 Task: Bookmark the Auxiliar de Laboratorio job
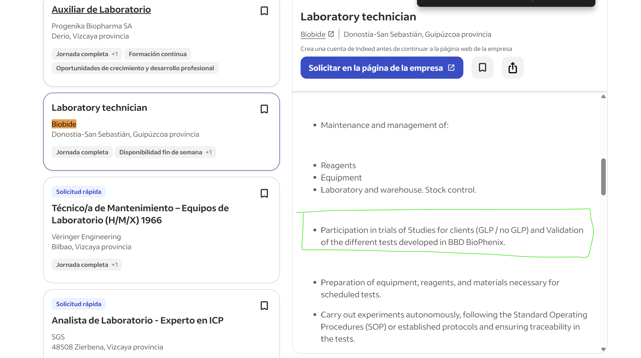pos(264,11)
